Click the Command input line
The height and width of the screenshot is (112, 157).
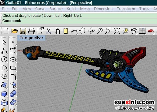point(79,21)
